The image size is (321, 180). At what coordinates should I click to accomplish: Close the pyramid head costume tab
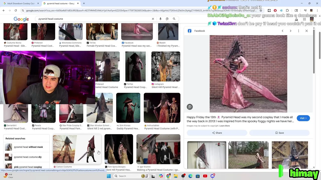(78, 3)
